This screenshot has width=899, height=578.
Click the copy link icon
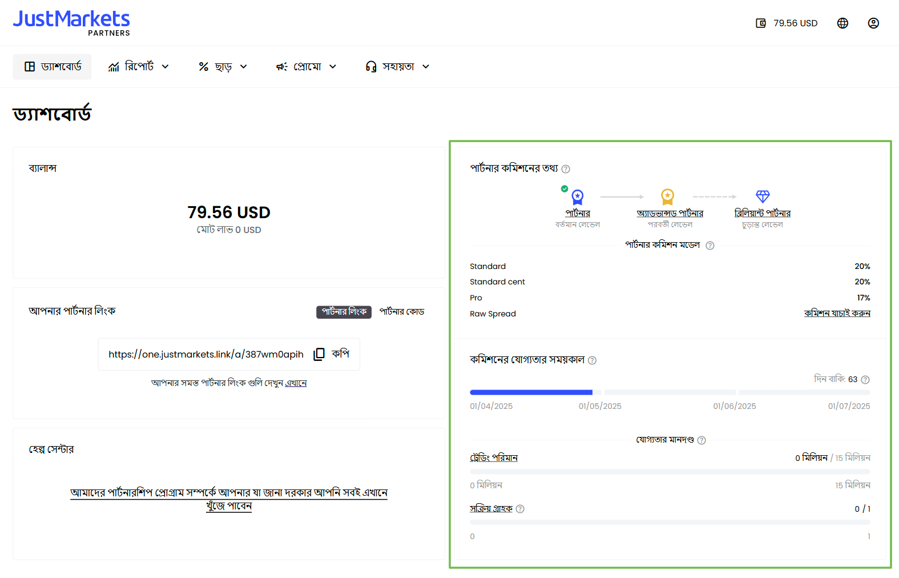(x=319, y=354)
